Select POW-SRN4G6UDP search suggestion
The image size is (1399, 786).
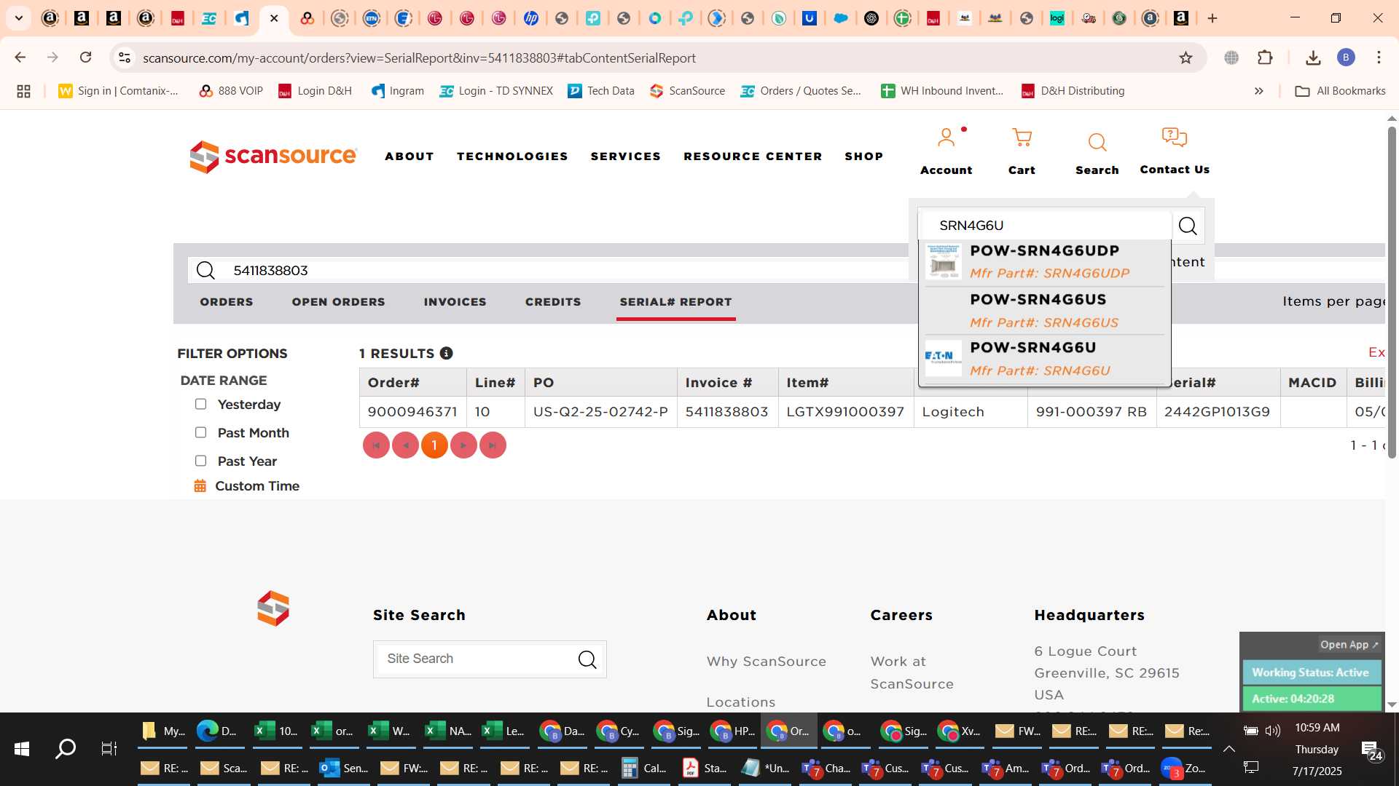(1044, 262)
